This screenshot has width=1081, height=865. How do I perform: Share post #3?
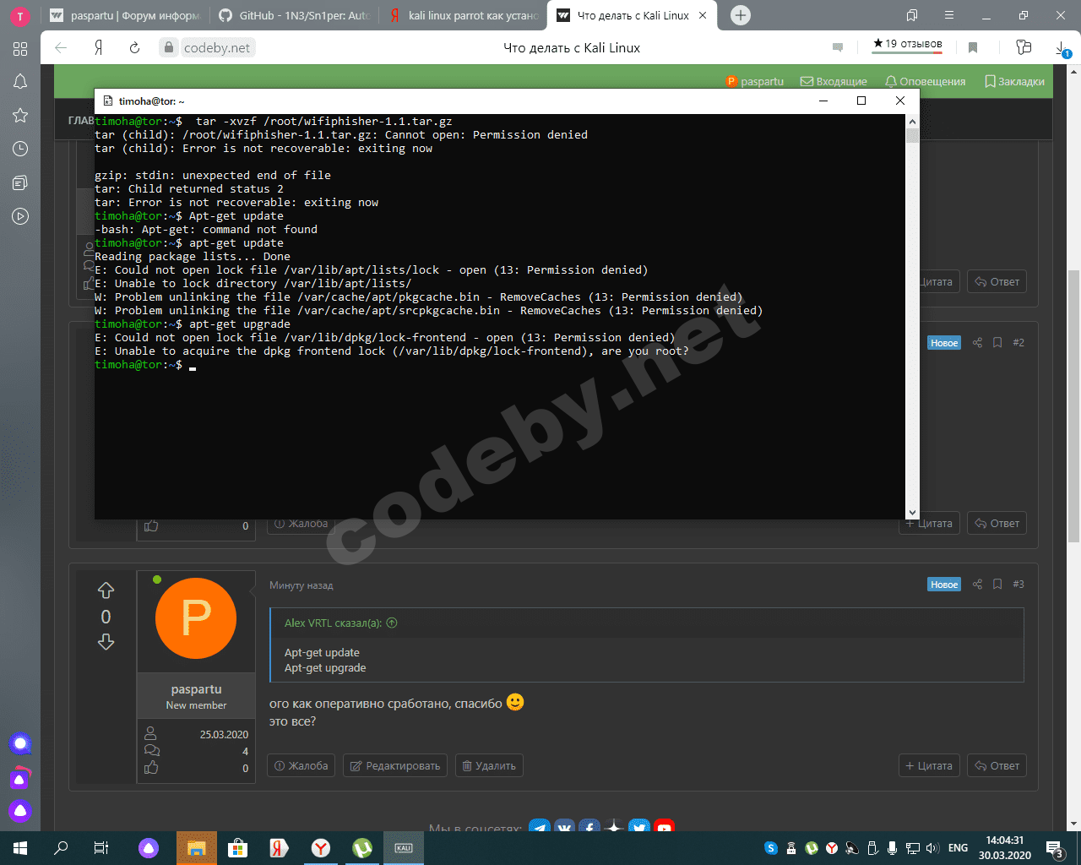pyautogui.click(x=977, y=585)
